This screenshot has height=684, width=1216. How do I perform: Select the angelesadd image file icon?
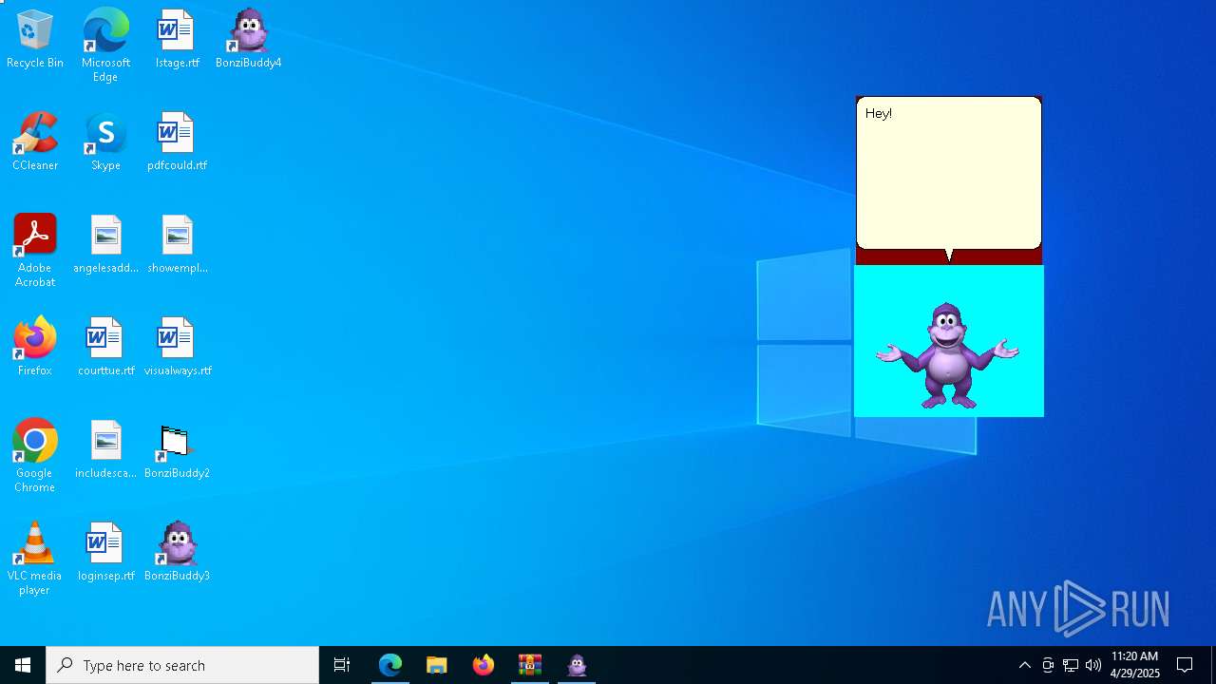(x=105, y=244)
